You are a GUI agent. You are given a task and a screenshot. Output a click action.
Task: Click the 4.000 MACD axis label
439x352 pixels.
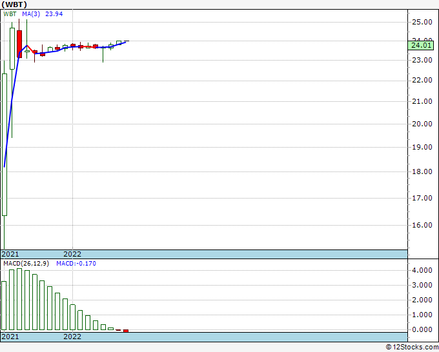point(422,270)
